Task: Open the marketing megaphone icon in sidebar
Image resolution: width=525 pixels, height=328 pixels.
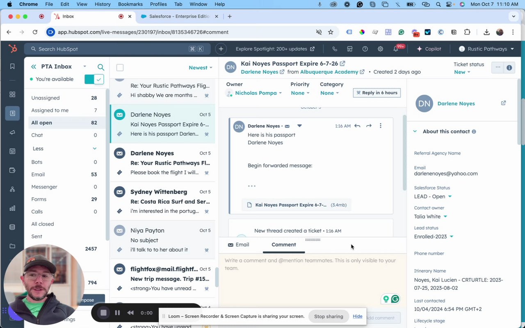Action: point(12,132)
